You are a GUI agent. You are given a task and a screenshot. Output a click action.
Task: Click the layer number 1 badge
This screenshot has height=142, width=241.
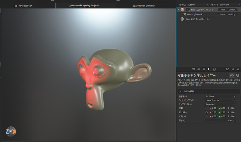tap(188, 10)
